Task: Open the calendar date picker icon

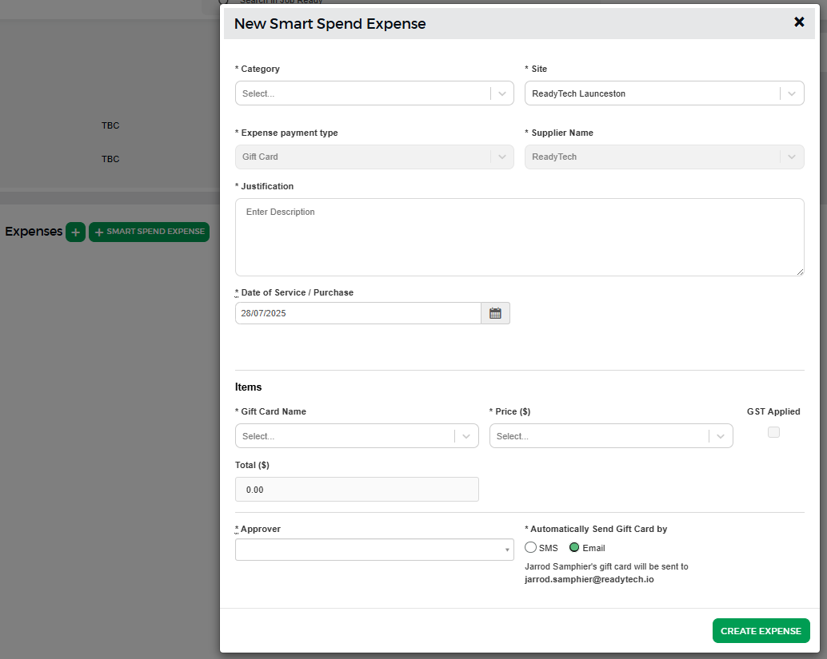Action: pos(495,313)
